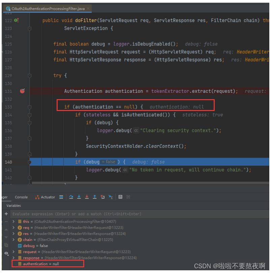The width and height of the screenshot is (271, 273).
Task: Collapse fold marker at line 134
Action: click(x=30, y=115)
